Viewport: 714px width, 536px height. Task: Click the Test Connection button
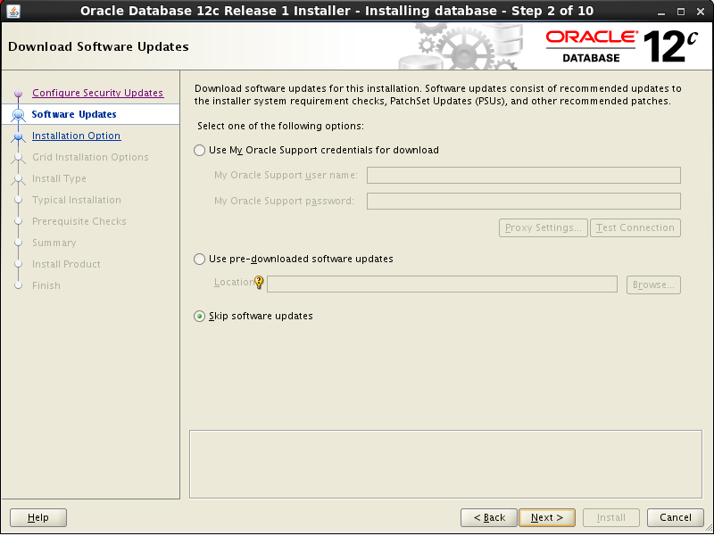click(x=635, y=228)
